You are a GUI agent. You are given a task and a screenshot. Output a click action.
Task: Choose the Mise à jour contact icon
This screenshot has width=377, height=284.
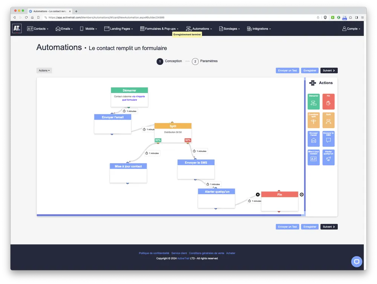(313, 157)
